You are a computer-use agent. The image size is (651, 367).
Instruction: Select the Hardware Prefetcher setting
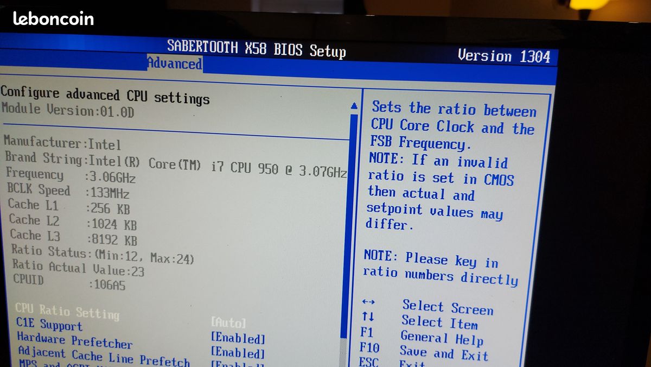pyautogui.click(x=74, y=341)
